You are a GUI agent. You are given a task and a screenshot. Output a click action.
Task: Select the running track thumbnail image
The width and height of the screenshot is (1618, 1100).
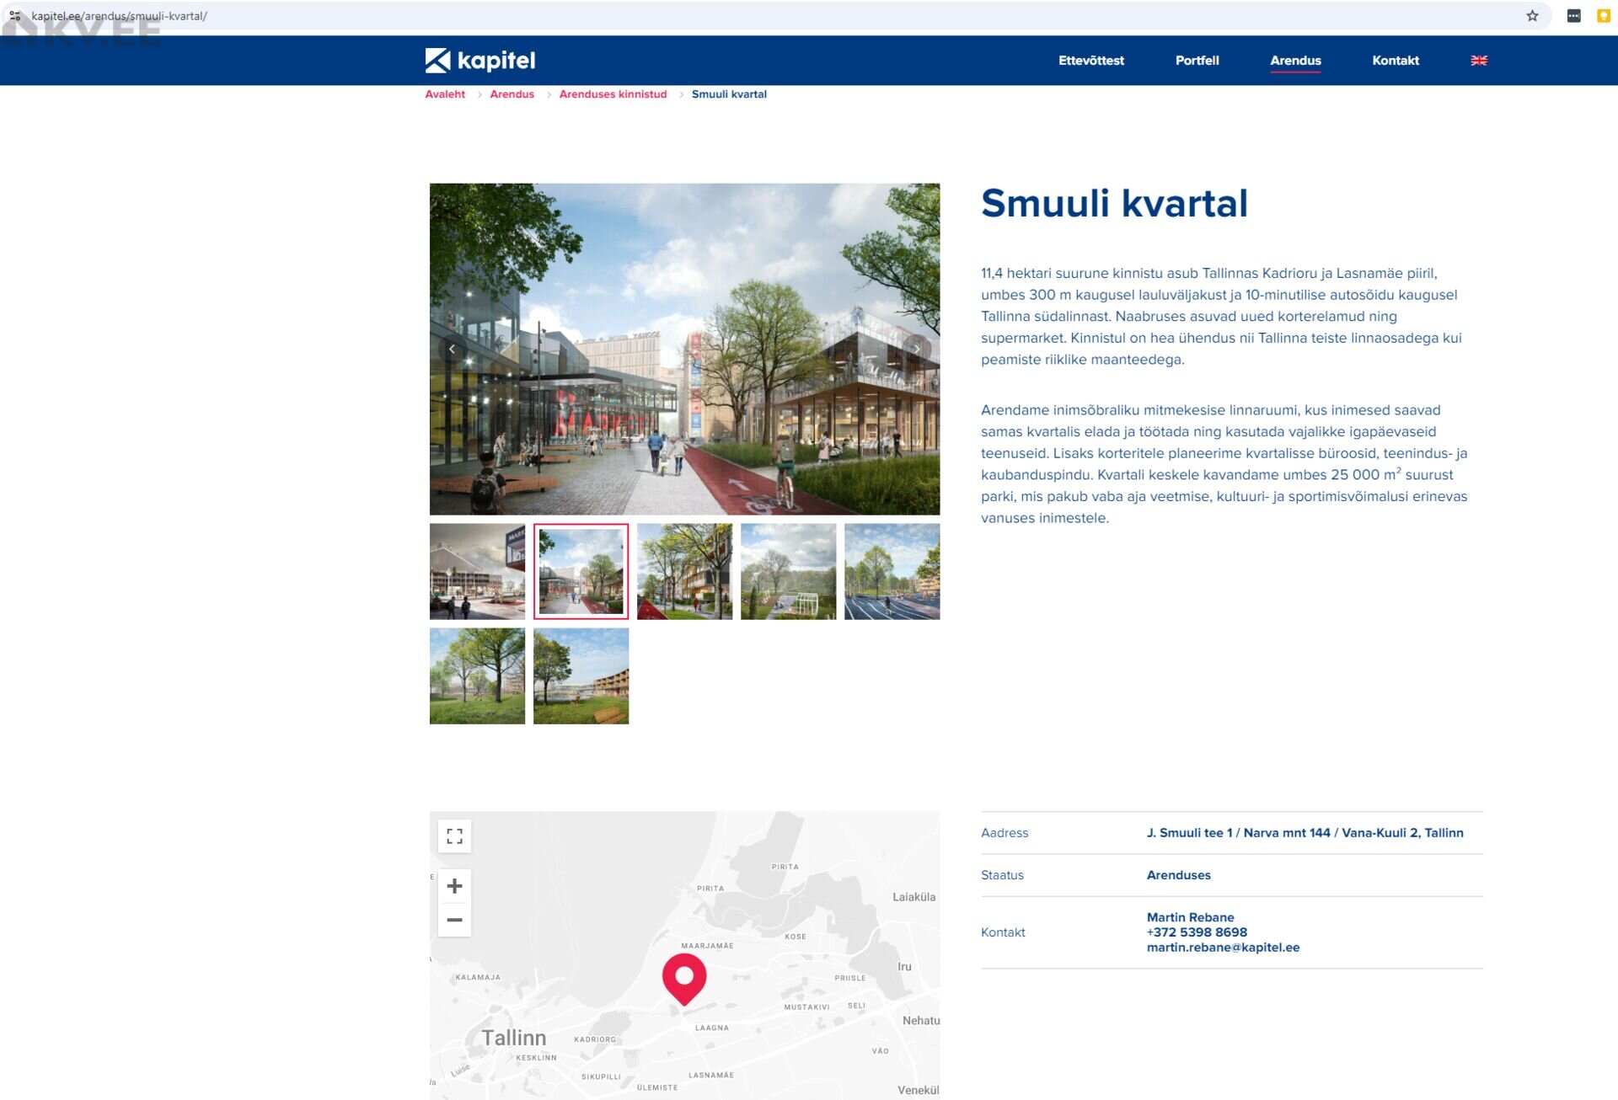pyautogui.click(x=892, y=572)
